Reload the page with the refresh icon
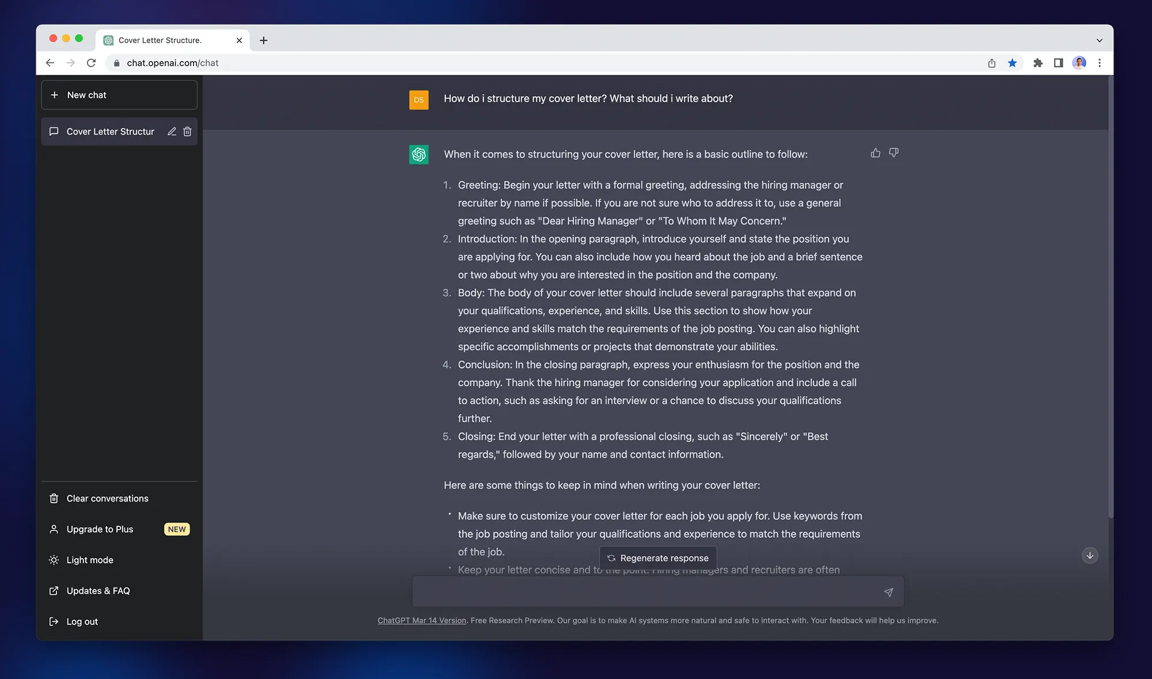Screen dimensions: 1152x679 91,63
